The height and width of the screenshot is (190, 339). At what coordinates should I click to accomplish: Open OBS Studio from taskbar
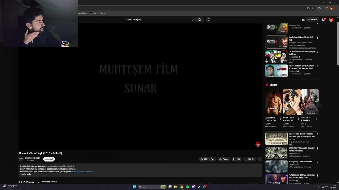point(205,187)
